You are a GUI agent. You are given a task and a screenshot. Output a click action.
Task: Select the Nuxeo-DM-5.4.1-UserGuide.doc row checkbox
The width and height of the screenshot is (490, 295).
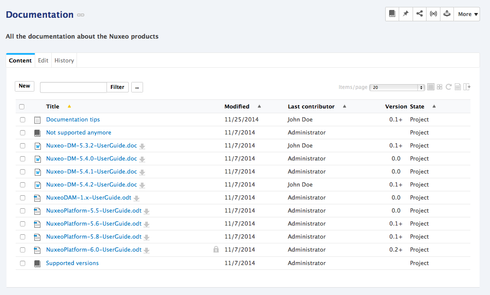(x=23, y=172)
